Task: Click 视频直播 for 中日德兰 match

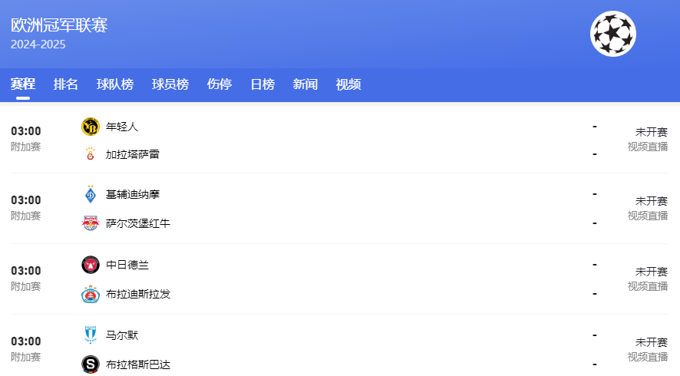Action: tap(647, 286)
